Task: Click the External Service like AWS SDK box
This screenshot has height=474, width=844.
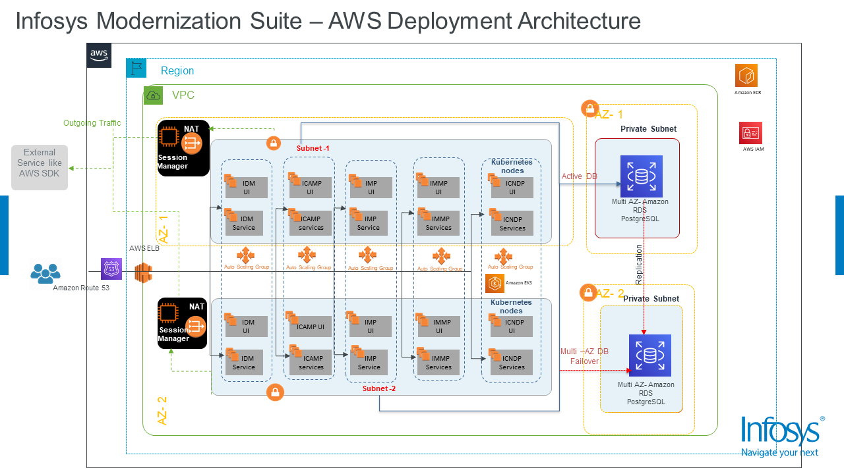Action: tap(40, 167)
